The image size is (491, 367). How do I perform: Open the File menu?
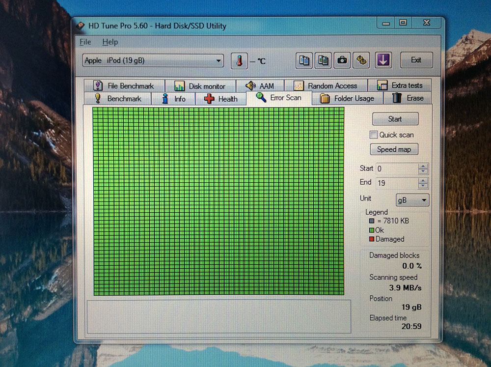pos(85,42)
